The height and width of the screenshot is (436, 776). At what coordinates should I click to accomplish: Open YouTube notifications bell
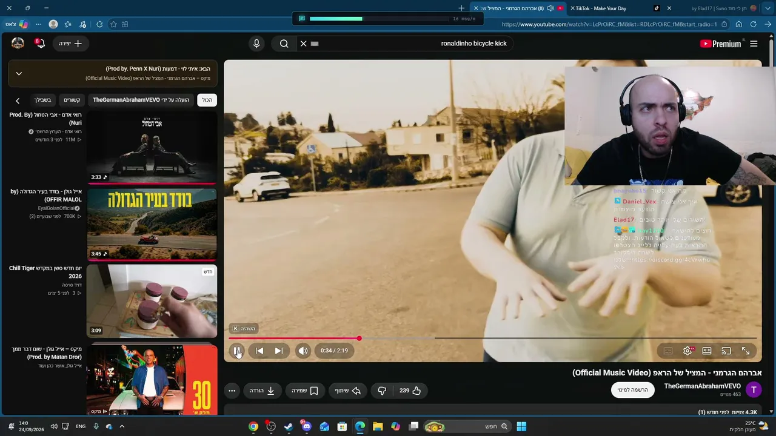click(x=40, y=43)
